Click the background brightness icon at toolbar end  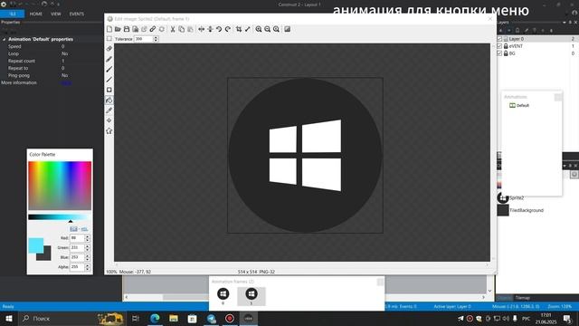[288, 29]
